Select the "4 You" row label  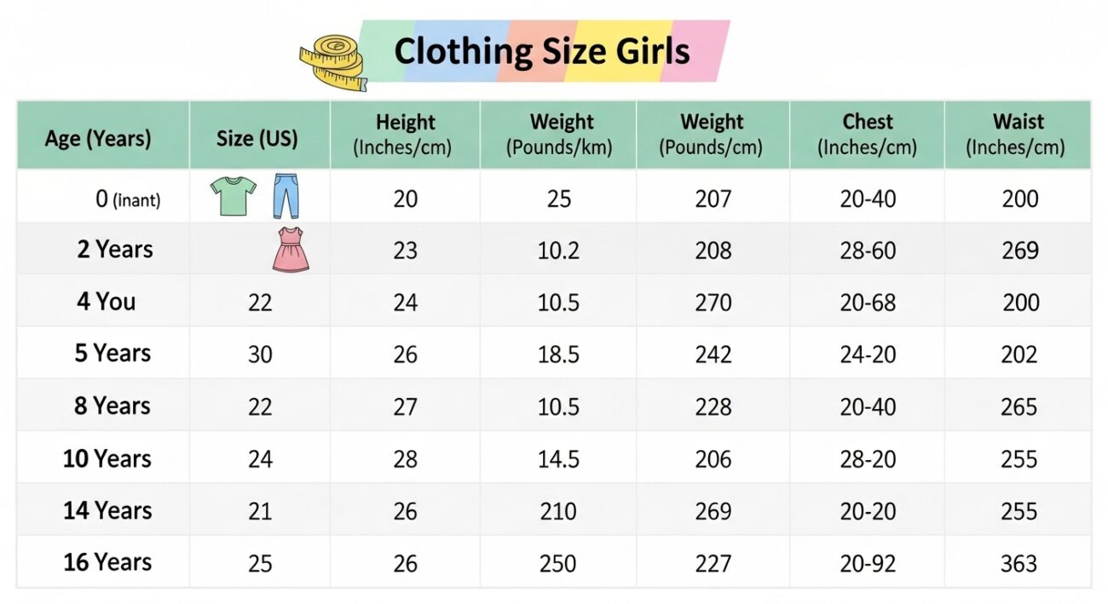click(x=107, y=302)
